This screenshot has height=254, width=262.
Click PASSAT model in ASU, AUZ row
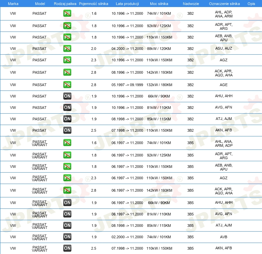point(40,49)
